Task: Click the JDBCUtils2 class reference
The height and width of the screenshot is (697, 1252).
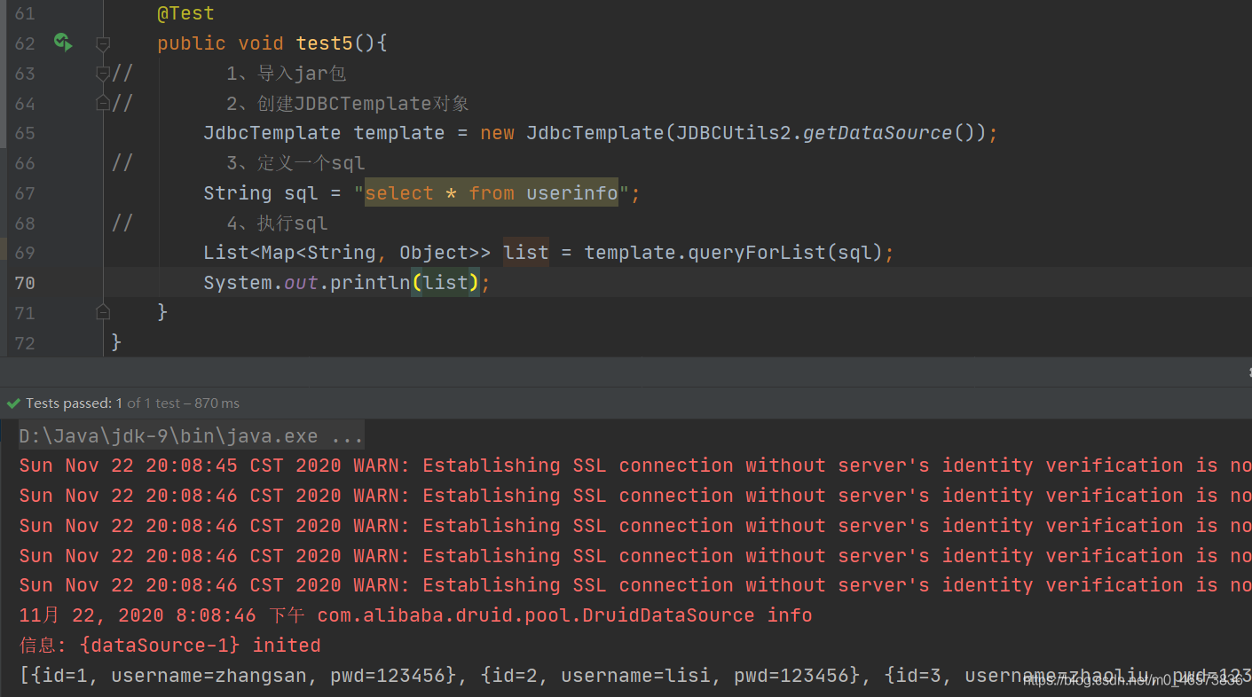Action: pyautogui.click(x=733, y=133)
